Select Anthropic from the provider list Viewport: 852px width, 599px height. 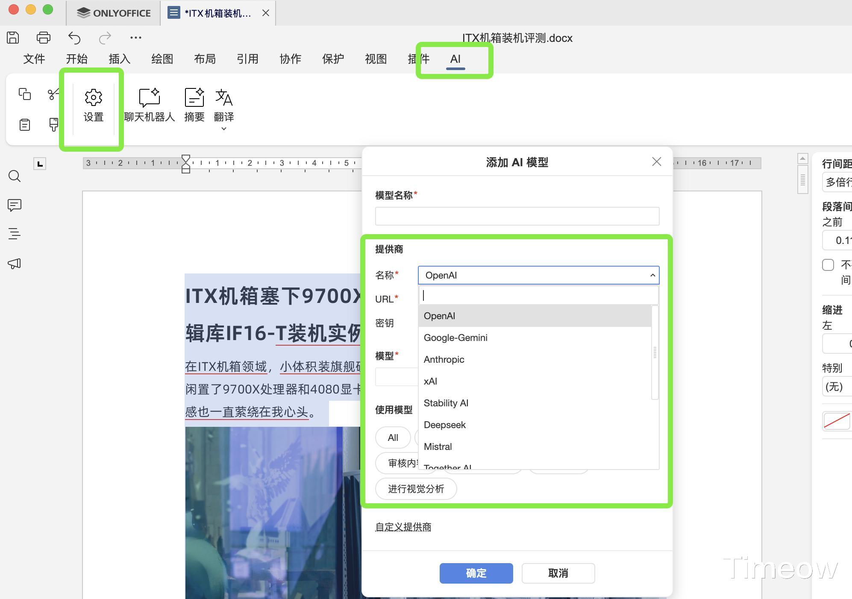(x=444, y=359)
